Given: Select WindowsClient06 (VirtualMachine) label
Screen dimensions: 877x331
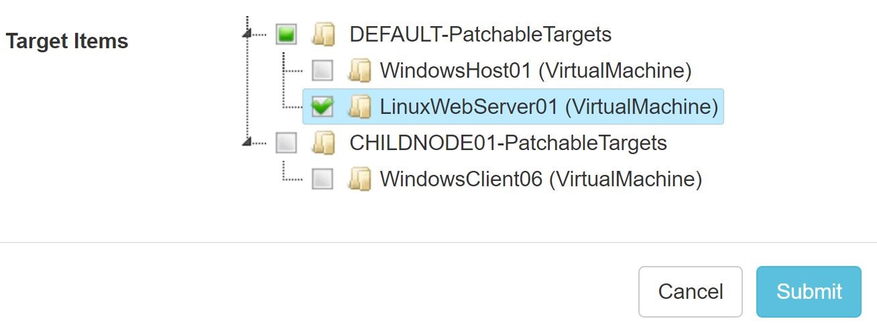Looking at the screenshot, I should 540,179.
